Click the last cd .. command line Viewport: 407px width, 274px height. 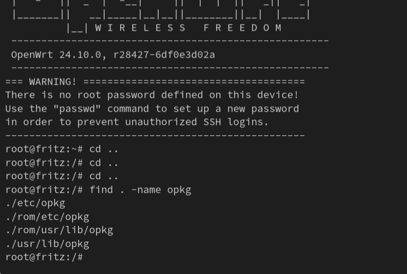(62, 176)
